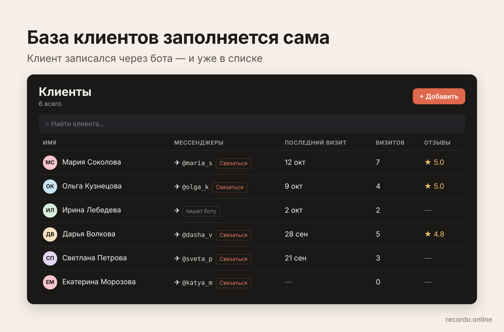
Task: Click the handle «@dasha_v»
Action: click(x=197, y=235)
